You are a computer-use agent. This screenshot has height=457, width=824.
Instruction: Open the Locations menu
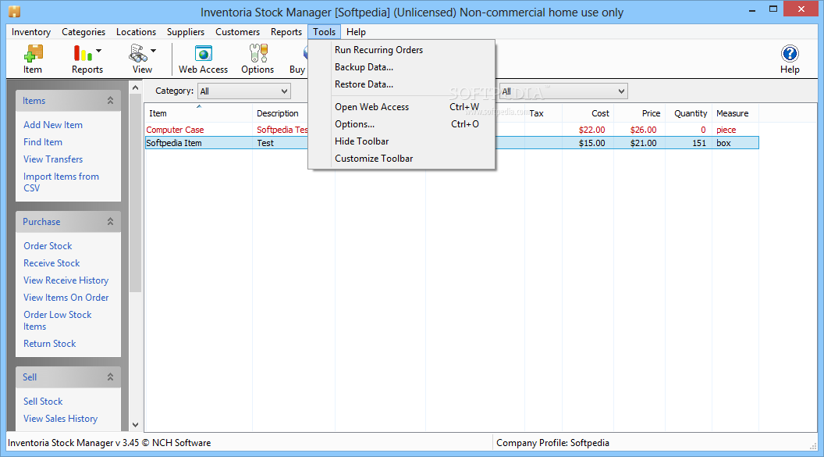136,32
